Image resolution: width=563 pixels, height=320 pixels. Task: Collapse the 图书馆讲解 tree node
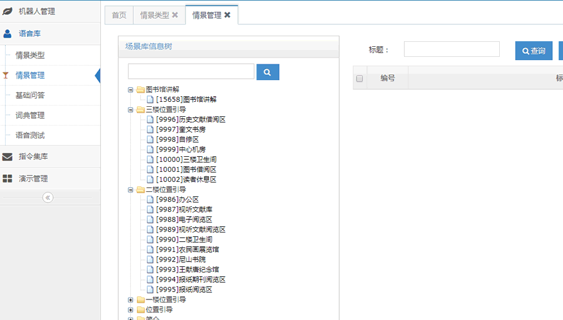tap(131, 90)
